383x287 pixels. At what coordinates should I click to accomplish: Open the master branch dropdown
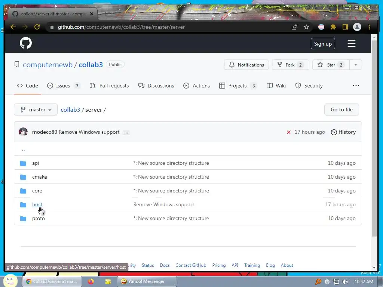pos(36,109)
